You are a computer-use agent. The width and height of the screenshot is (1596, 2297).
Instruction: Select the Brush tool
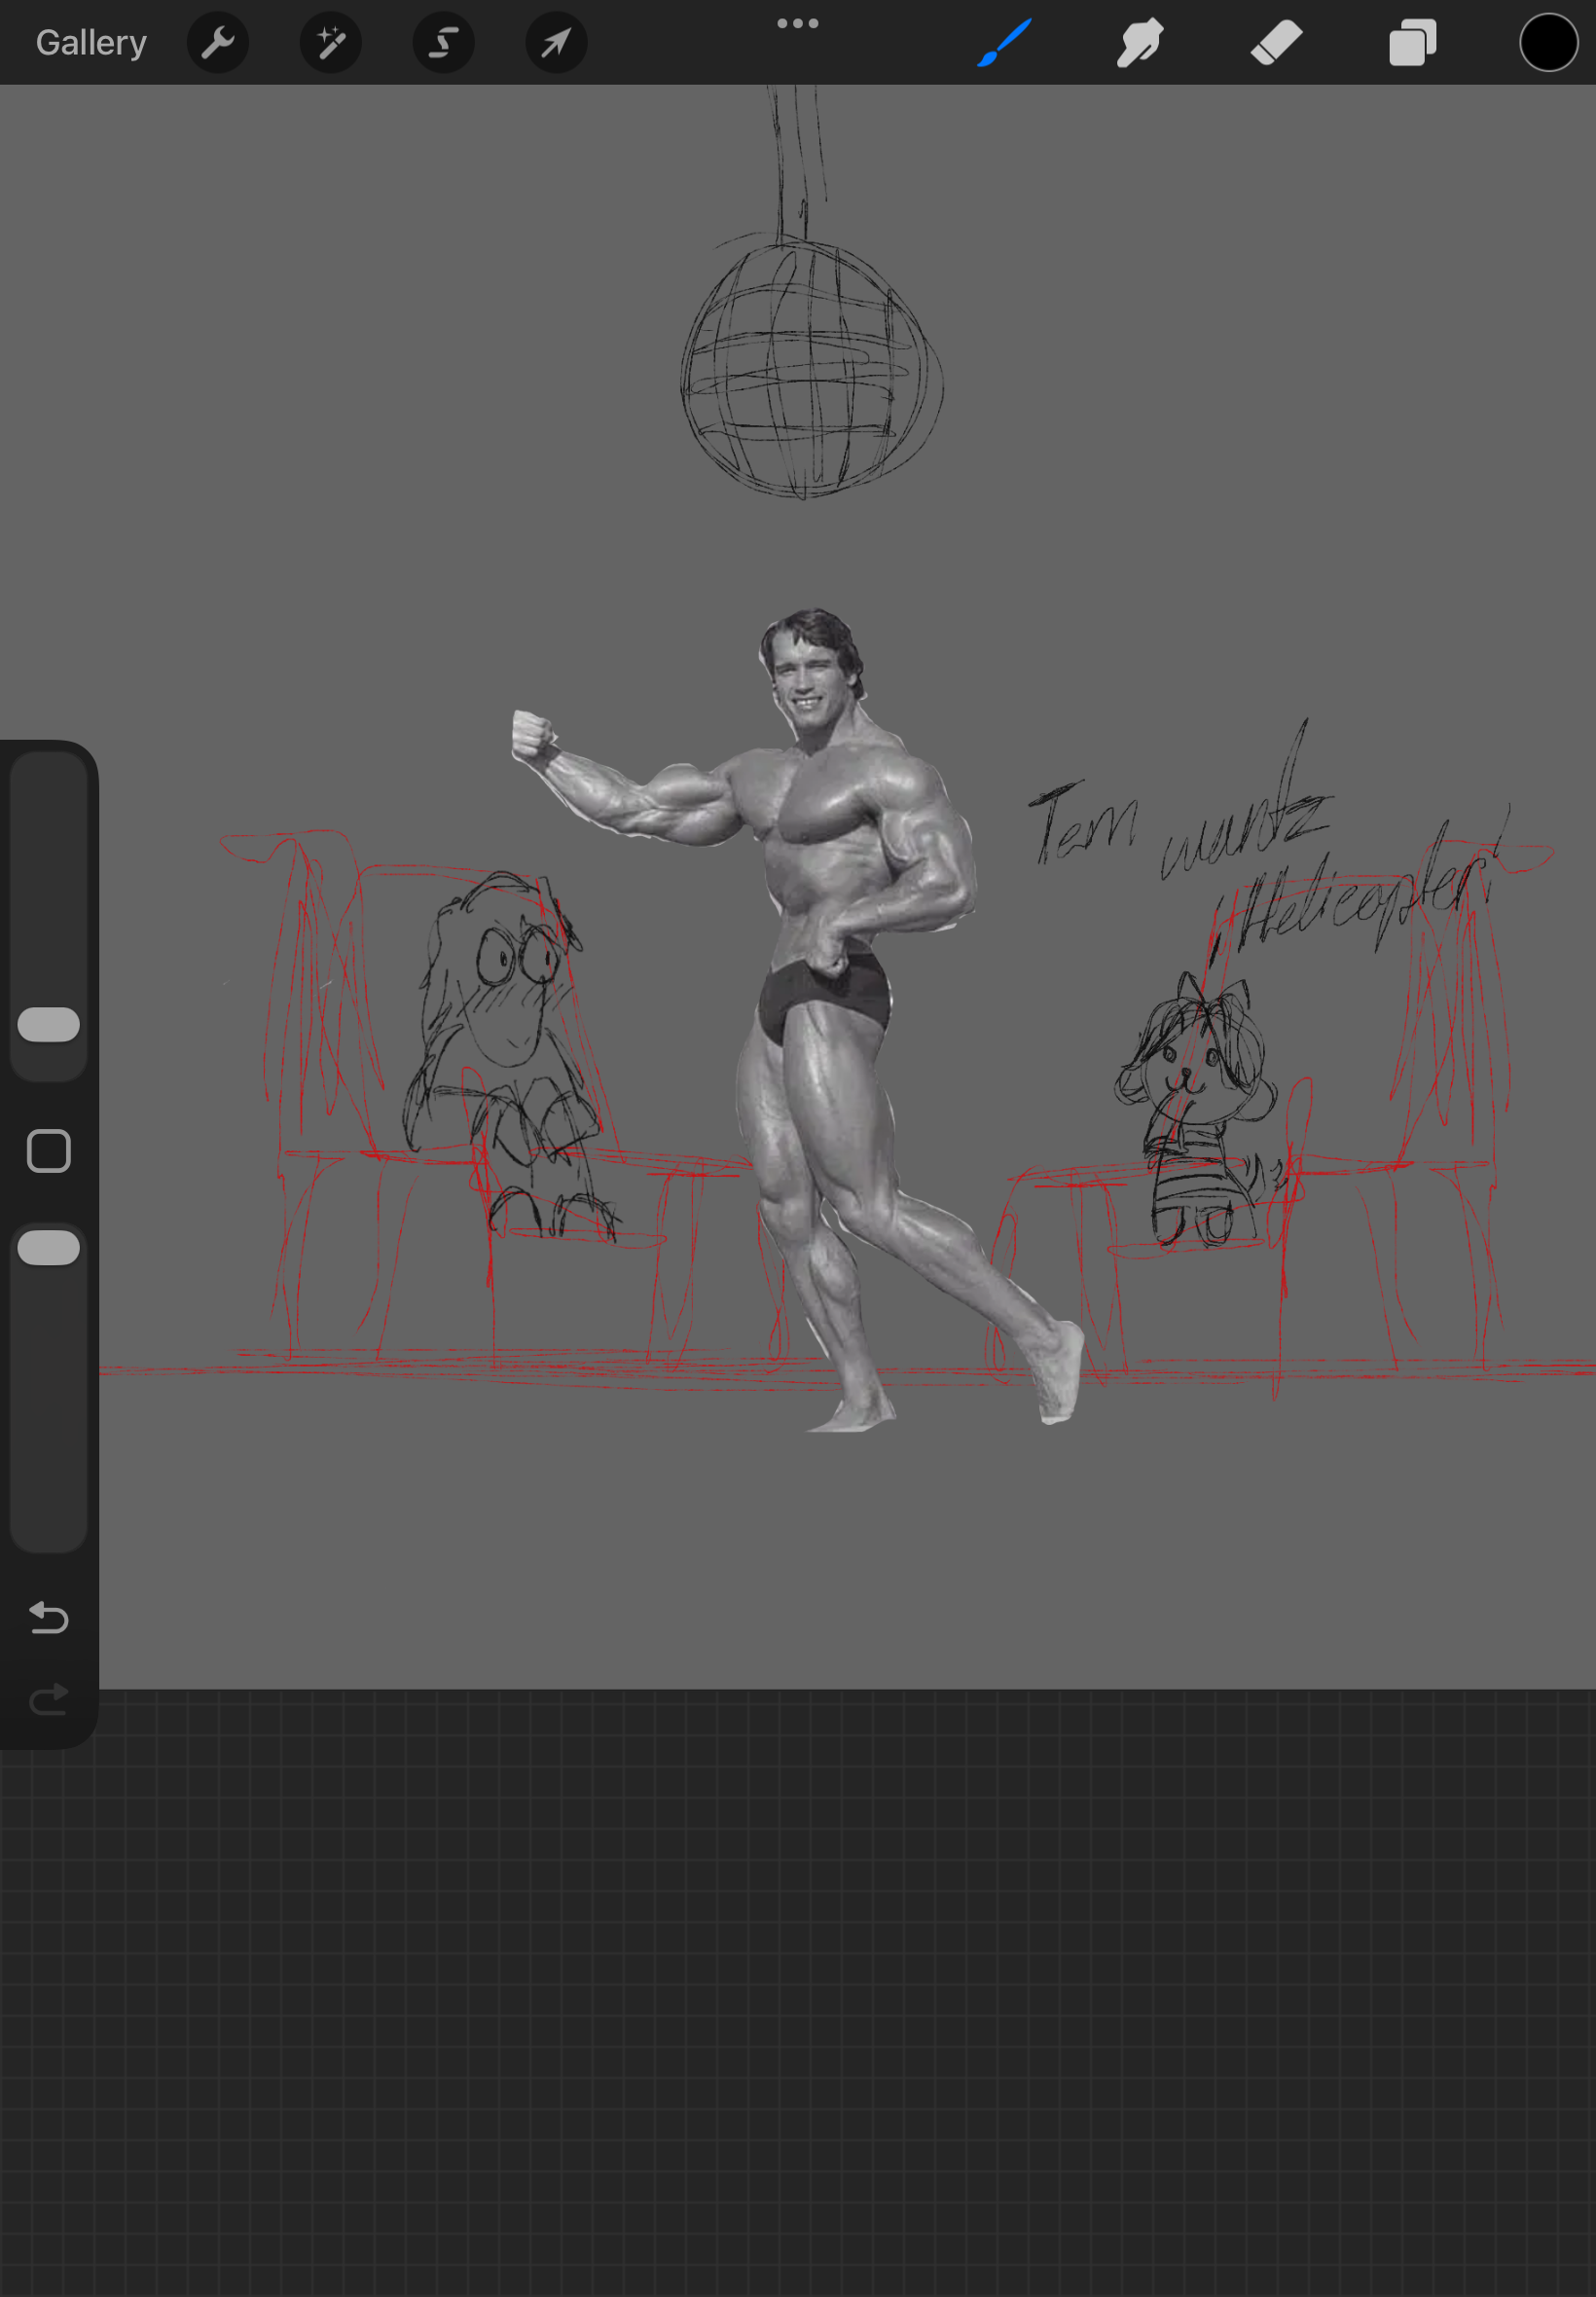(x=1004, y=43)
